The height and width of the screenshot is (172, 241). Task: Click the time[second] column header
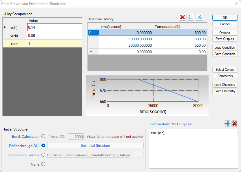pyautogui.click(x=126, y=27)
